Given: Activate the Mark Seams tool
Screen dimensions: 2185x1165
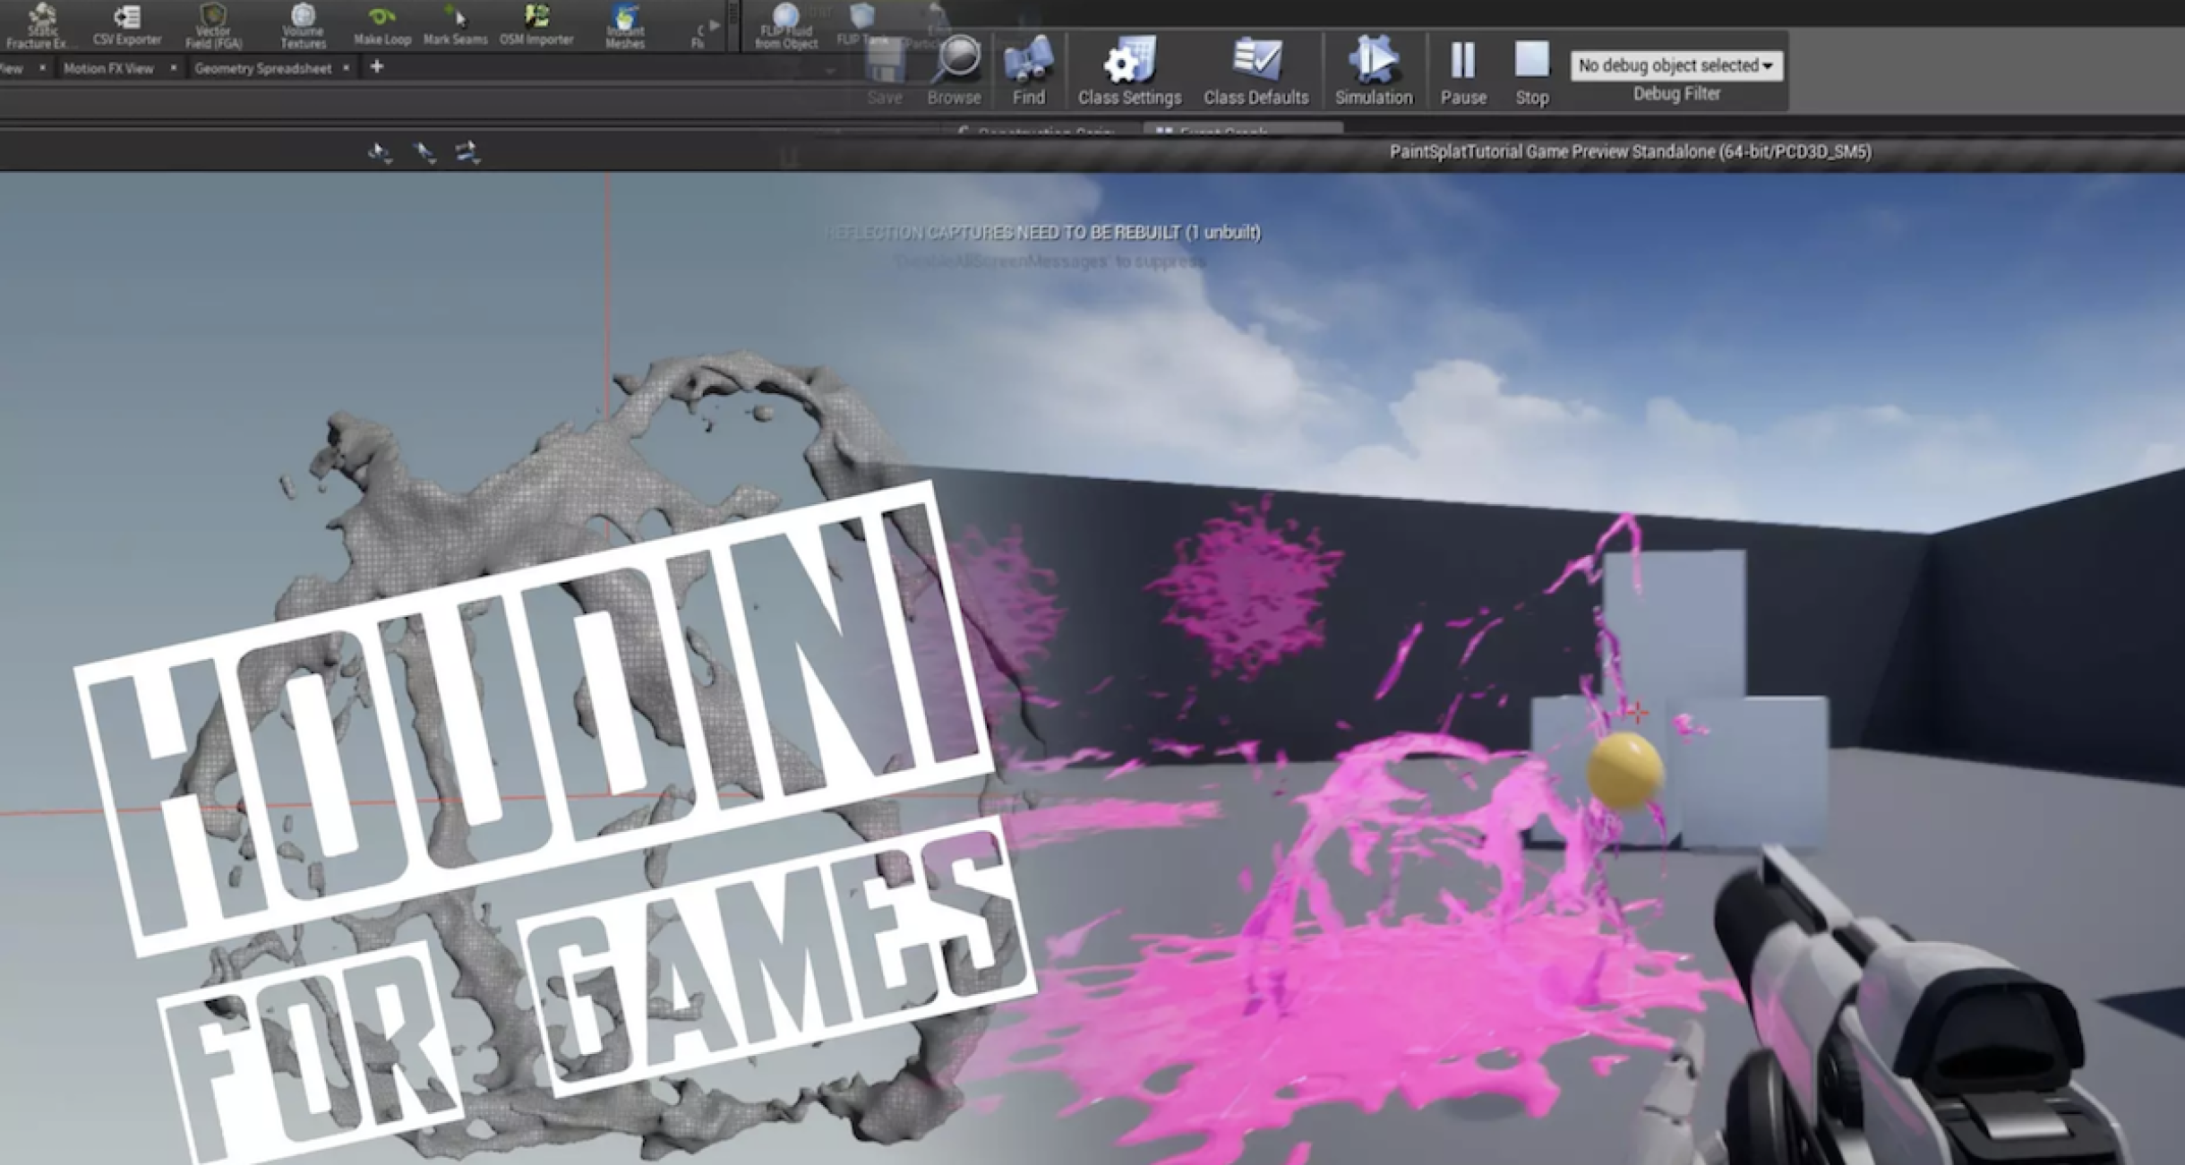Looking at the screenshot, I should [x=455, y=25].
